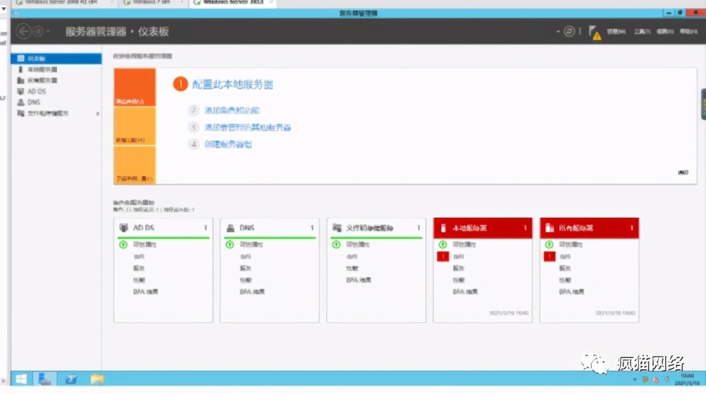Click 性能 Performance in the 文件和存储服务 tile
706x394 pixels.
pos(352,268)
